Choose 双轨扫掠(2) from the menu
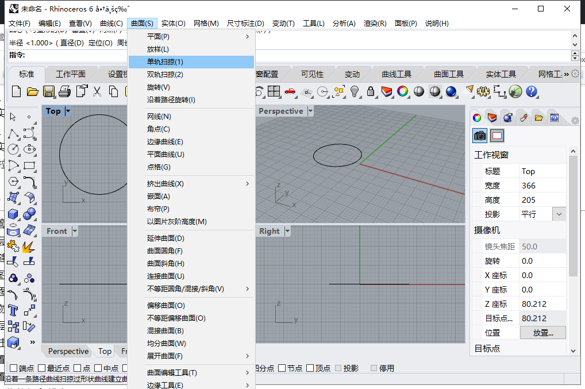Image resolution: width=585 pixels, height=389 pixels. point(191,75)
